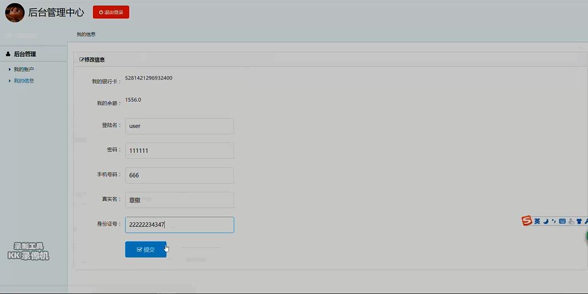Click the 手机号码 field label
Image resolution: width=588 pixels, height=294 pixels.
pos(109,174)
